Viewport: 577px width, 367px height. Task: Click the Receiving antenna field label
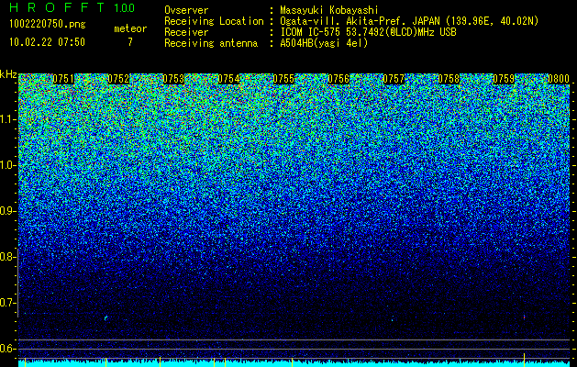tap(211, 43)
